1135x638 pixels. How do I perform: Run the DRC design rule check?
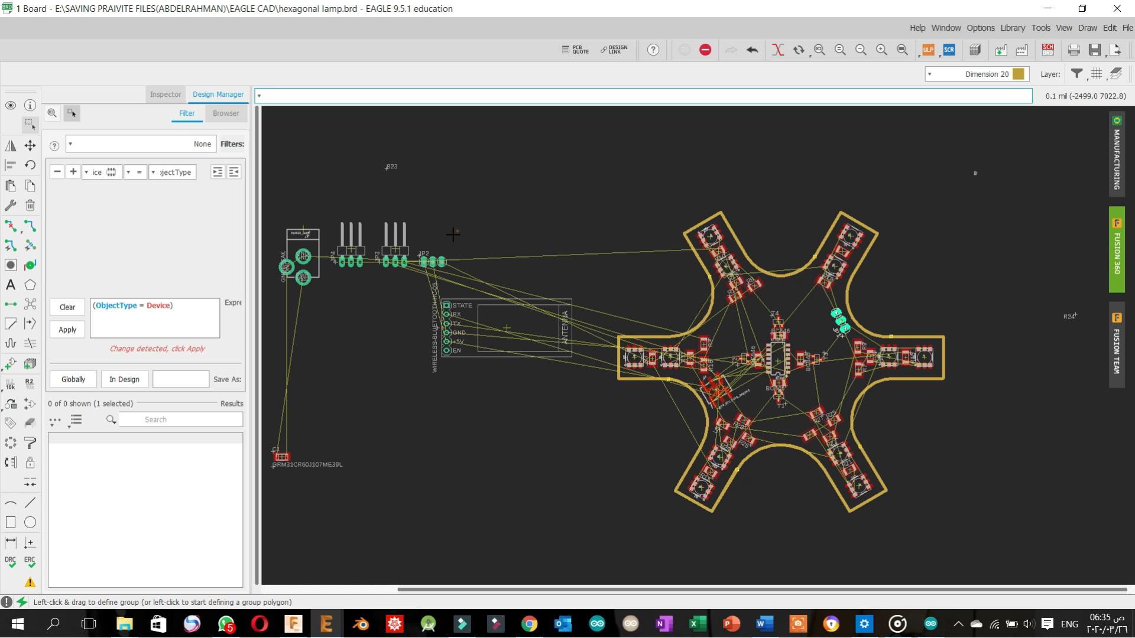click(x=11, y=562)
